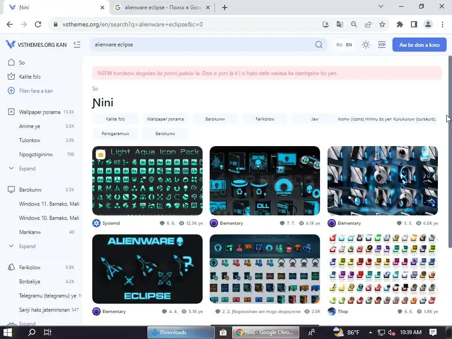Open the Chrome profile avatar icon
This screenshot has height=339, width=452.
(x=428, y=24)
